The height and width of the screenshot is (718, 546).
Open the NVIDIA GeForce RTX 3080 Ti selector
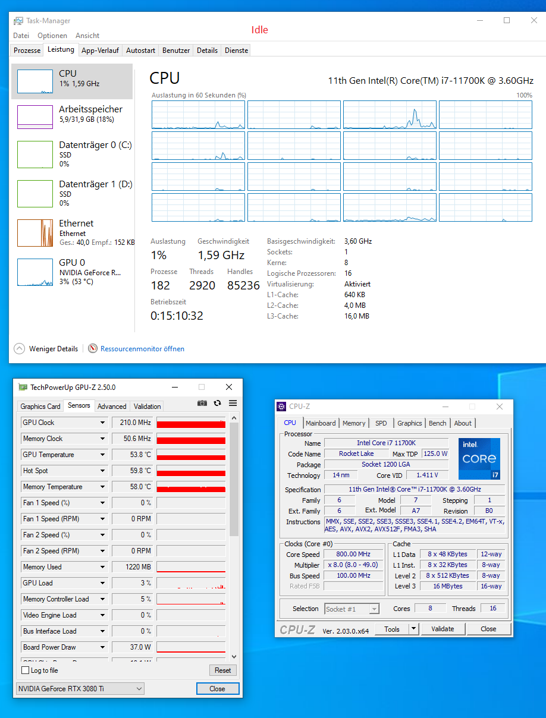pyautogui.click(x=80, y=689)
